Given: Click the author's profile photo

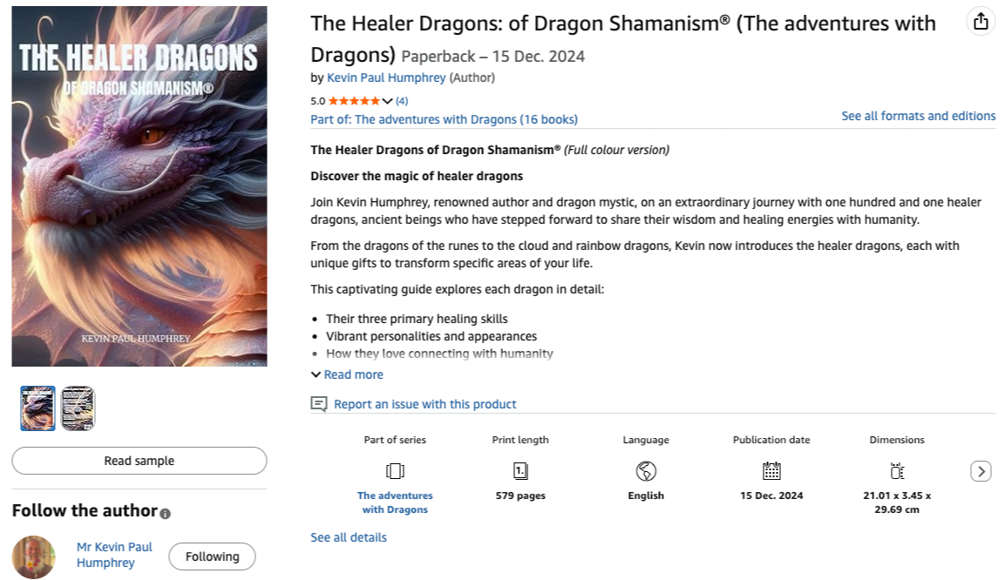Looking at the screenshot, I should click(x=34, y=556).
